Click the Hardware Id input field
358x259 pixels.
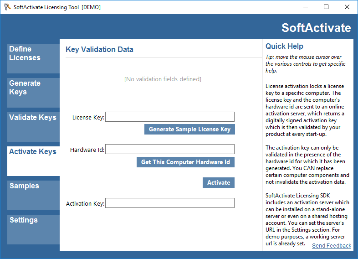point(170,149)
